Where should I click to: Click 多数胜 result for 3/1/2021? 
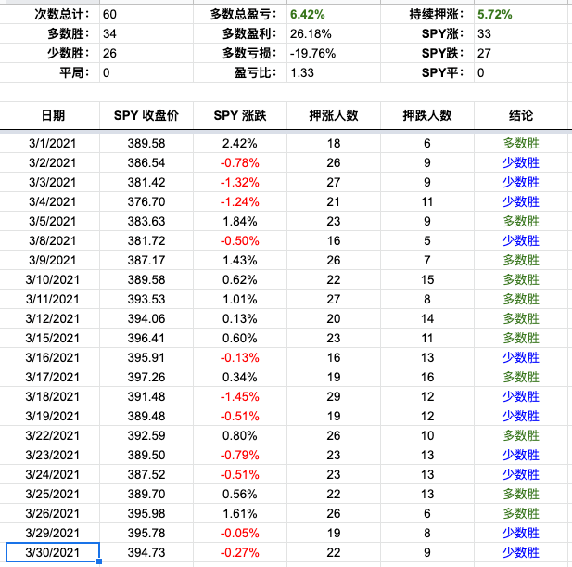521,143
